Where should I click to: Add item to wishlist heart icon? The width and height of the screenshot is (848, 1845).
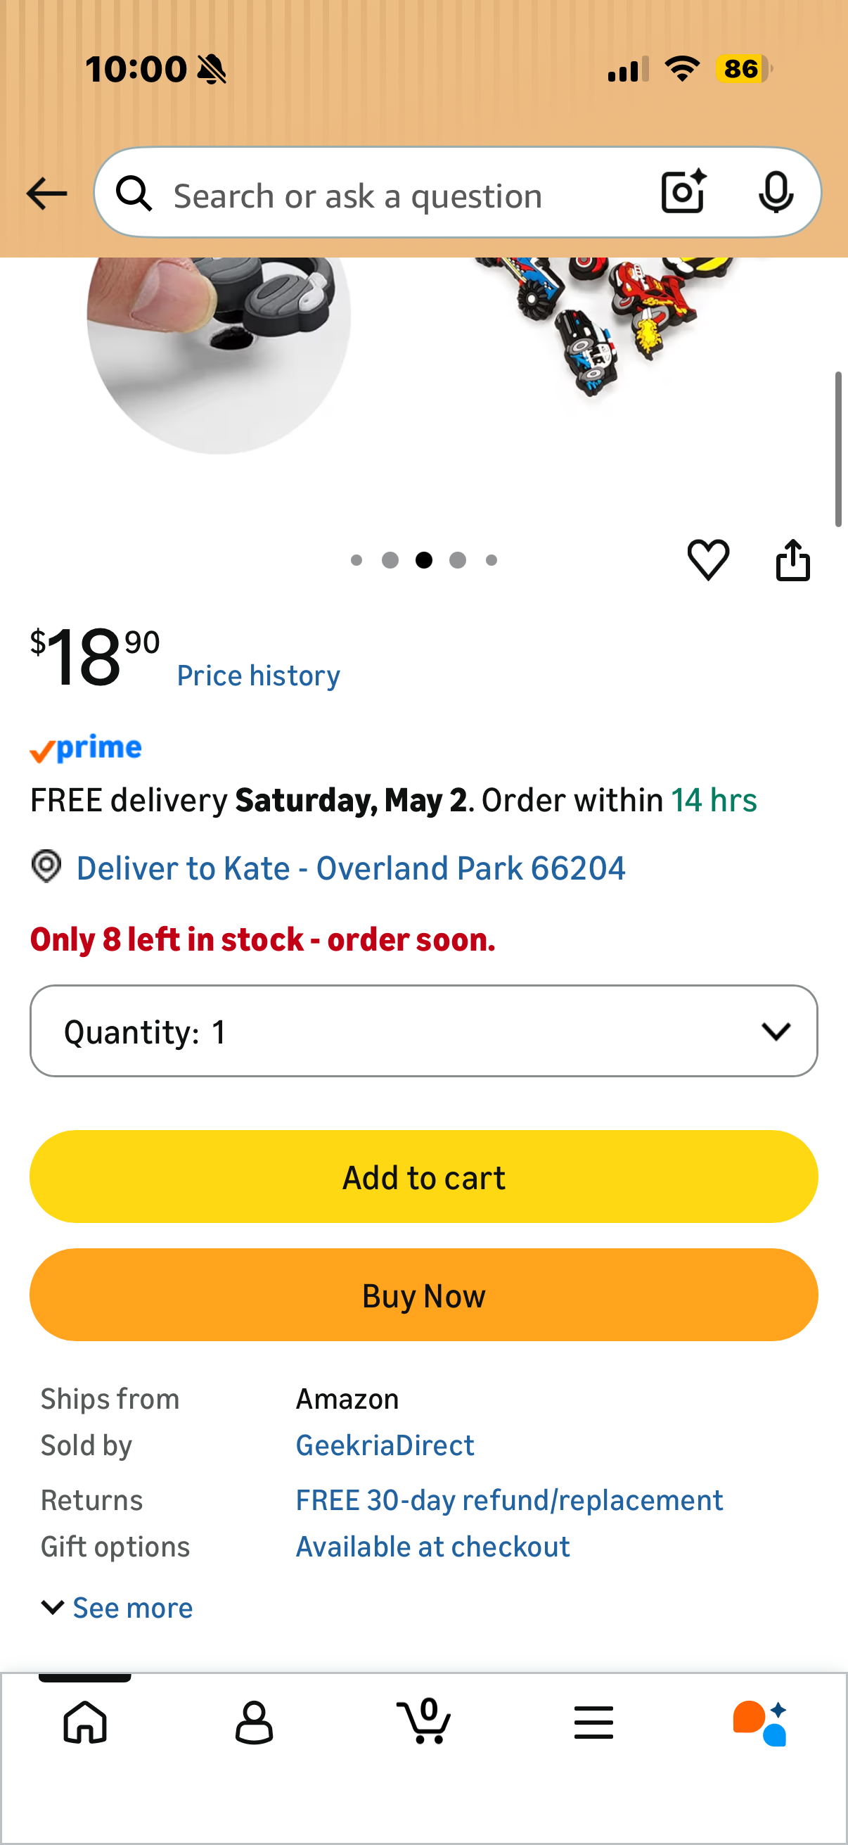[x=708, y=559]
